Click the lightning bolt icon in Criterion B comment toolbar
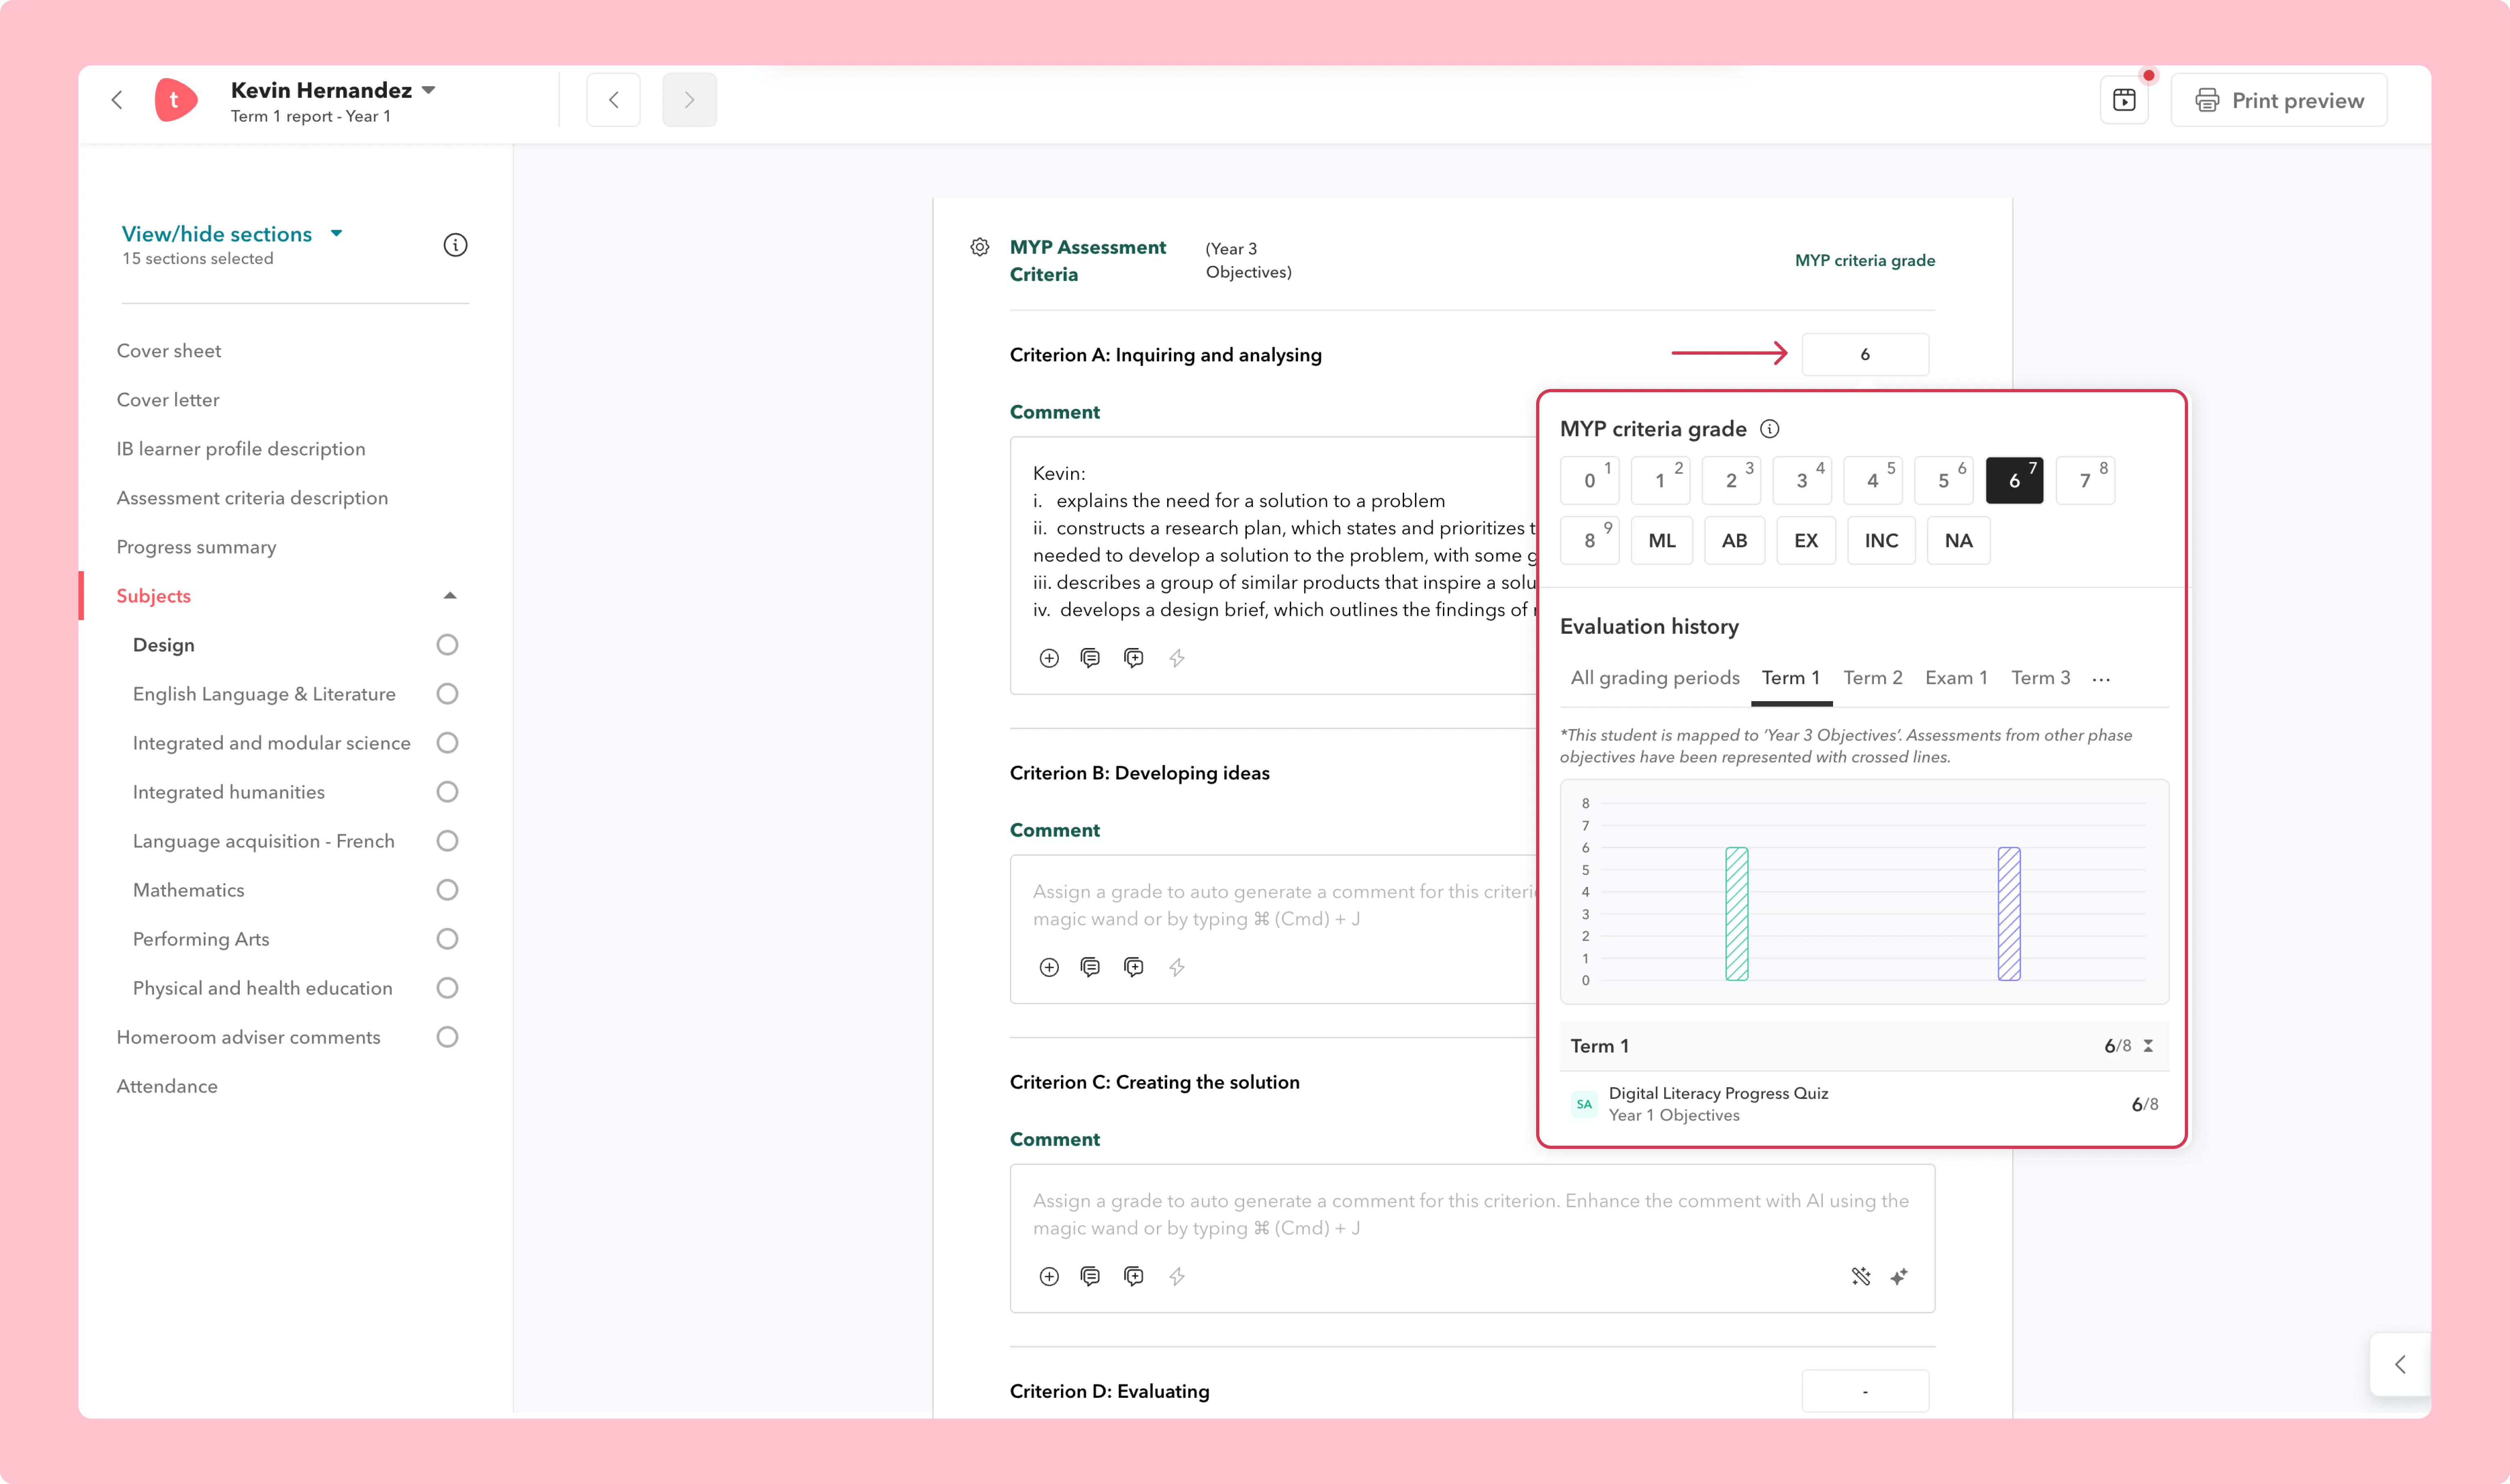Viewport: 2510px width, 1484px height. [1177, 967]
